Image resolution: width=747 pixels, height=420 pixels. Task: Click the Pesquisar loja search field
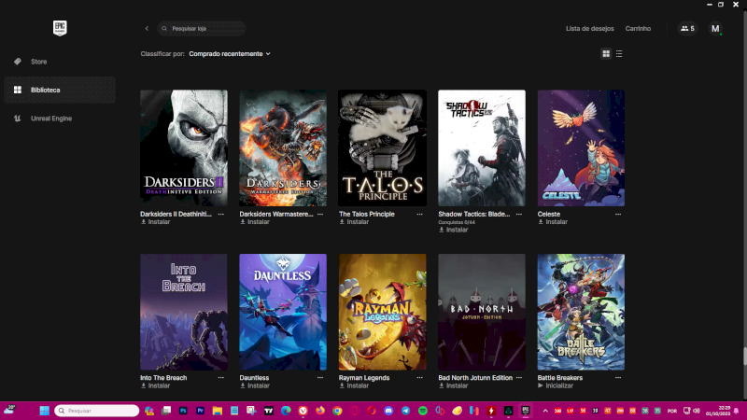[203, 29]
